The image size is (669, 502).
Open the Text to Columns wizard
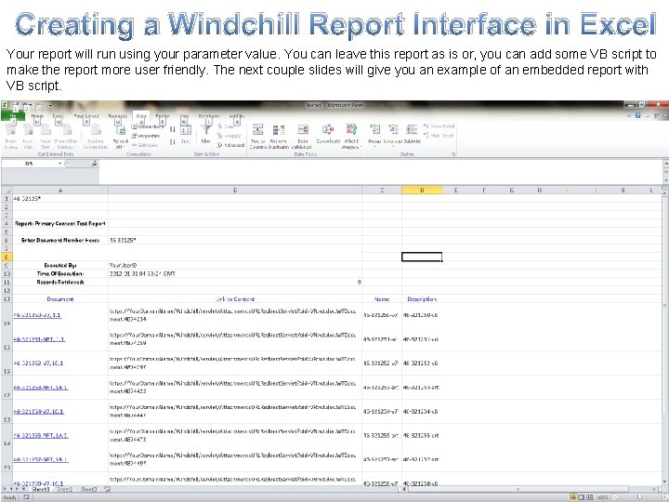(257, 137)
